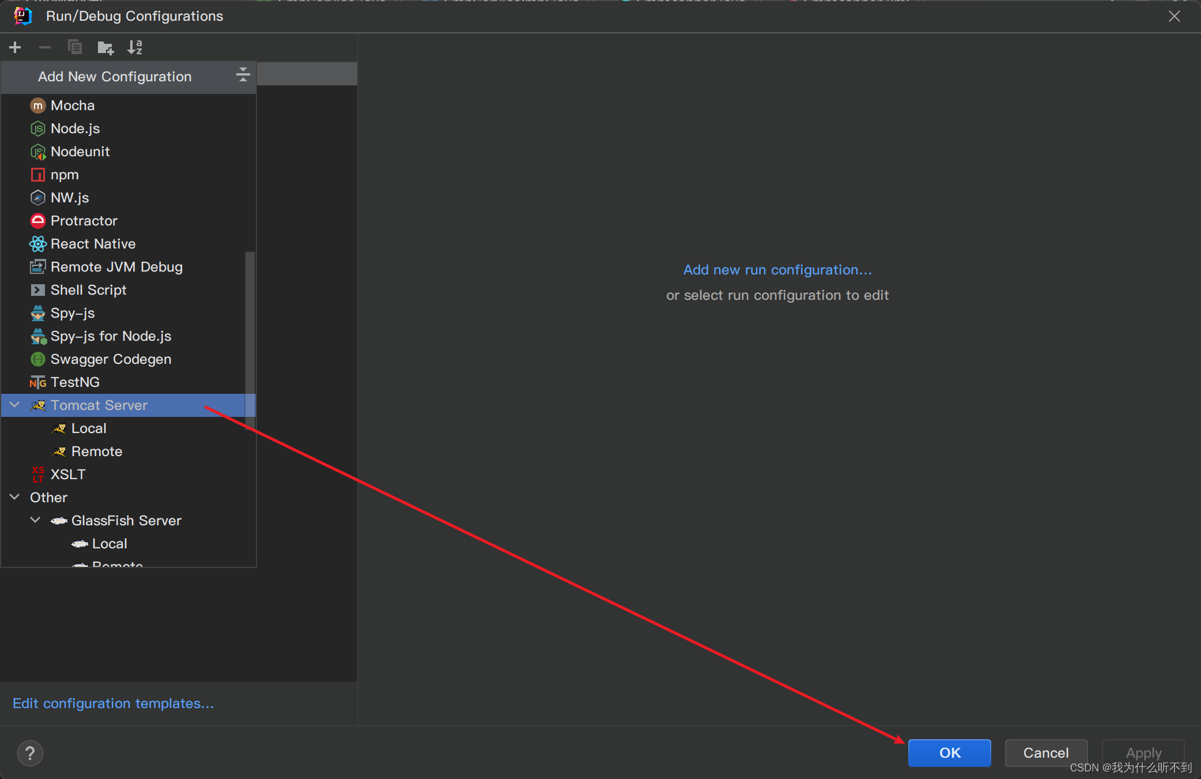Screen dimensions: 1201x779
Task: Select the Shell Script configuration type
Action: 88,290
